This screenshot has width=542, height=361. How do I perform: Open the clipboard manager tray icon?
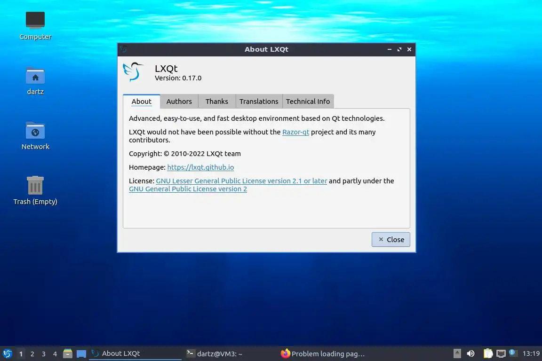pos(488,353)
